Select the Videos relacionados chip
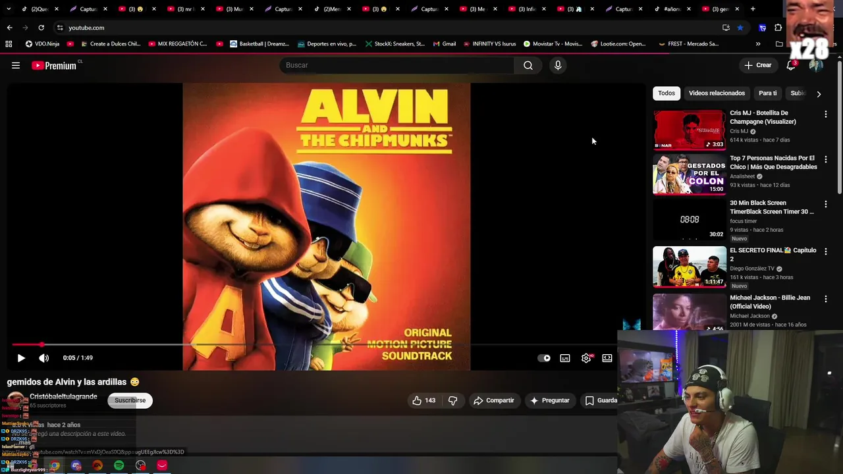This screenshot has width=843, height=474. 717,93
